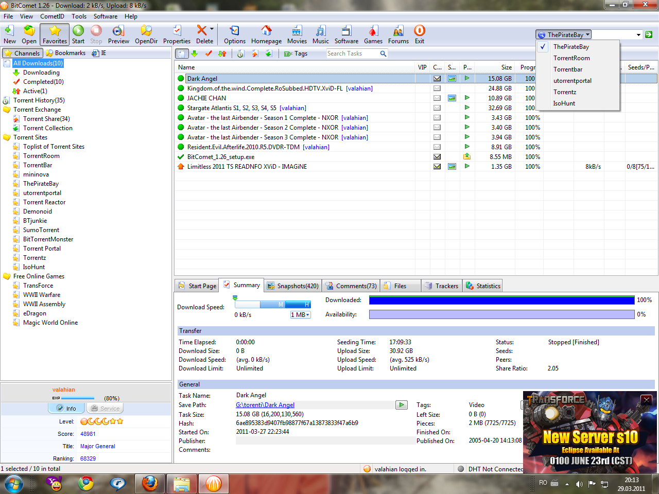
Task: Click the Size column header
Action: point(494,67)
